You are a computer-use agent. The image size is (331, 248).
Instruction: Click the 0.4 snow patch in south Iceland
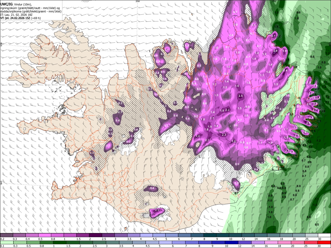(152, 188)
